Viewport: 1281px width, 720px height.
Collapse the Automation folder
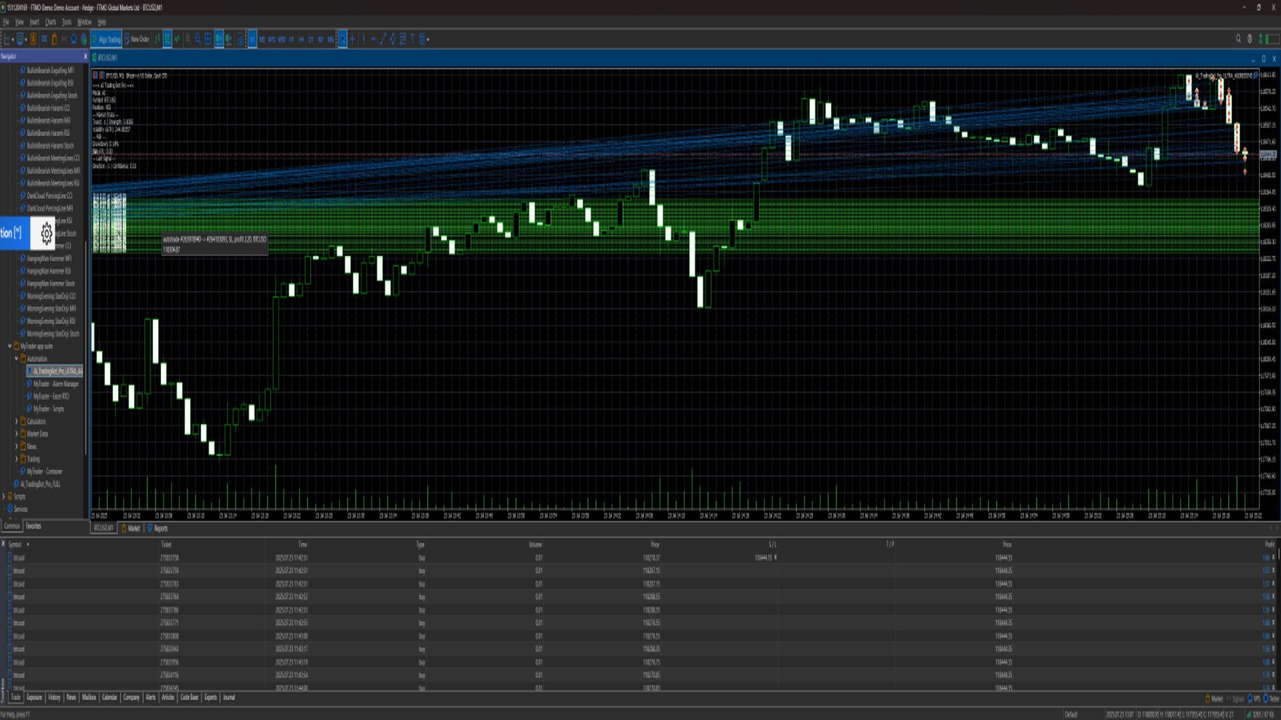coord(16,359)
